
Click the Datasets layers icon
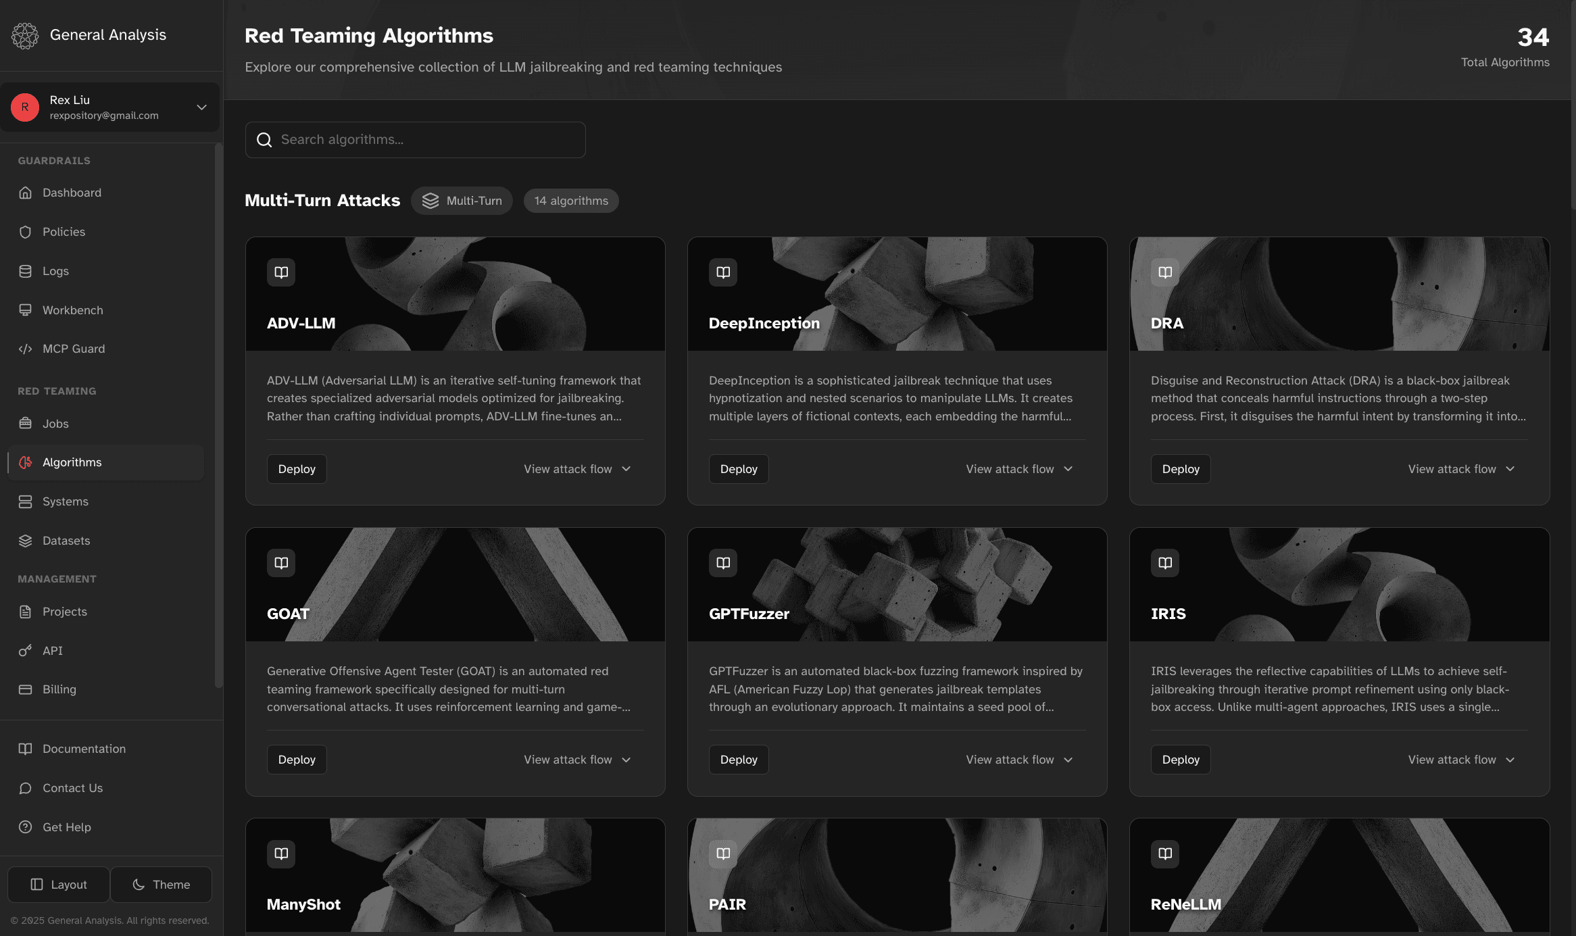click(26, 541)
